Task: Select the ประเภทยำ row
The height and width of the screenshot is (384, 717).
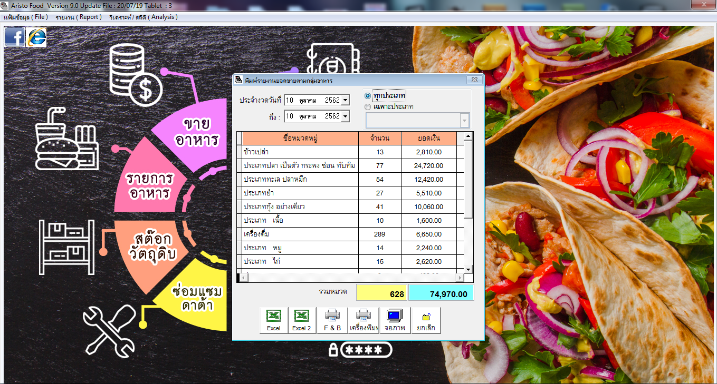Action: click(350, 193)
